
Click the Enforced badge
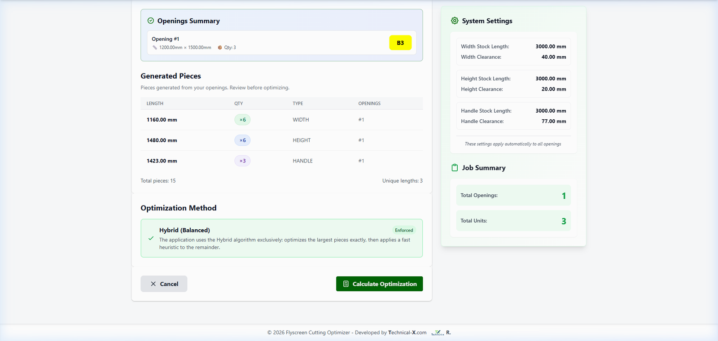click(x=404, y=230)
